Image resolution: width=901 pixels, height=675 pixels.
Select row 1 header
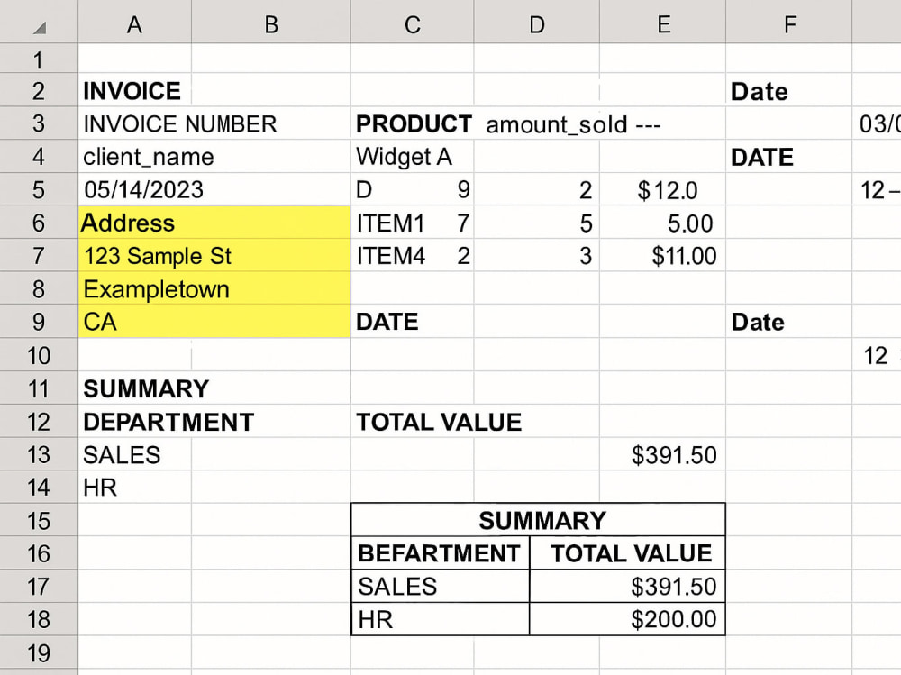pos(39,59)
